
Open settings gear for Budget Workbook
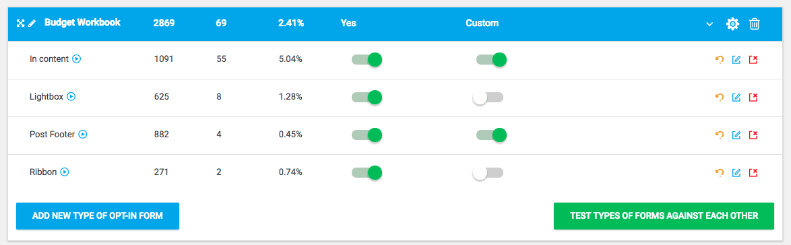[732, 24]
